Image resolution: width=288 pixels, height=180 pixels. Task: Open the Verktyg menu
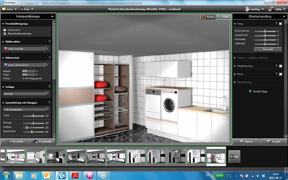[x=255, y=9]
